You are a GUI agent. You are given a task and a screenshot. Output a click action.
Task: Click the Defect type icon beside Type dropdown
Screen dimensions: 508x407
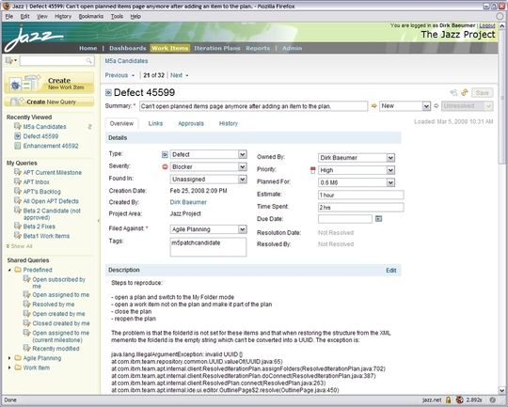tap(165, 155)
